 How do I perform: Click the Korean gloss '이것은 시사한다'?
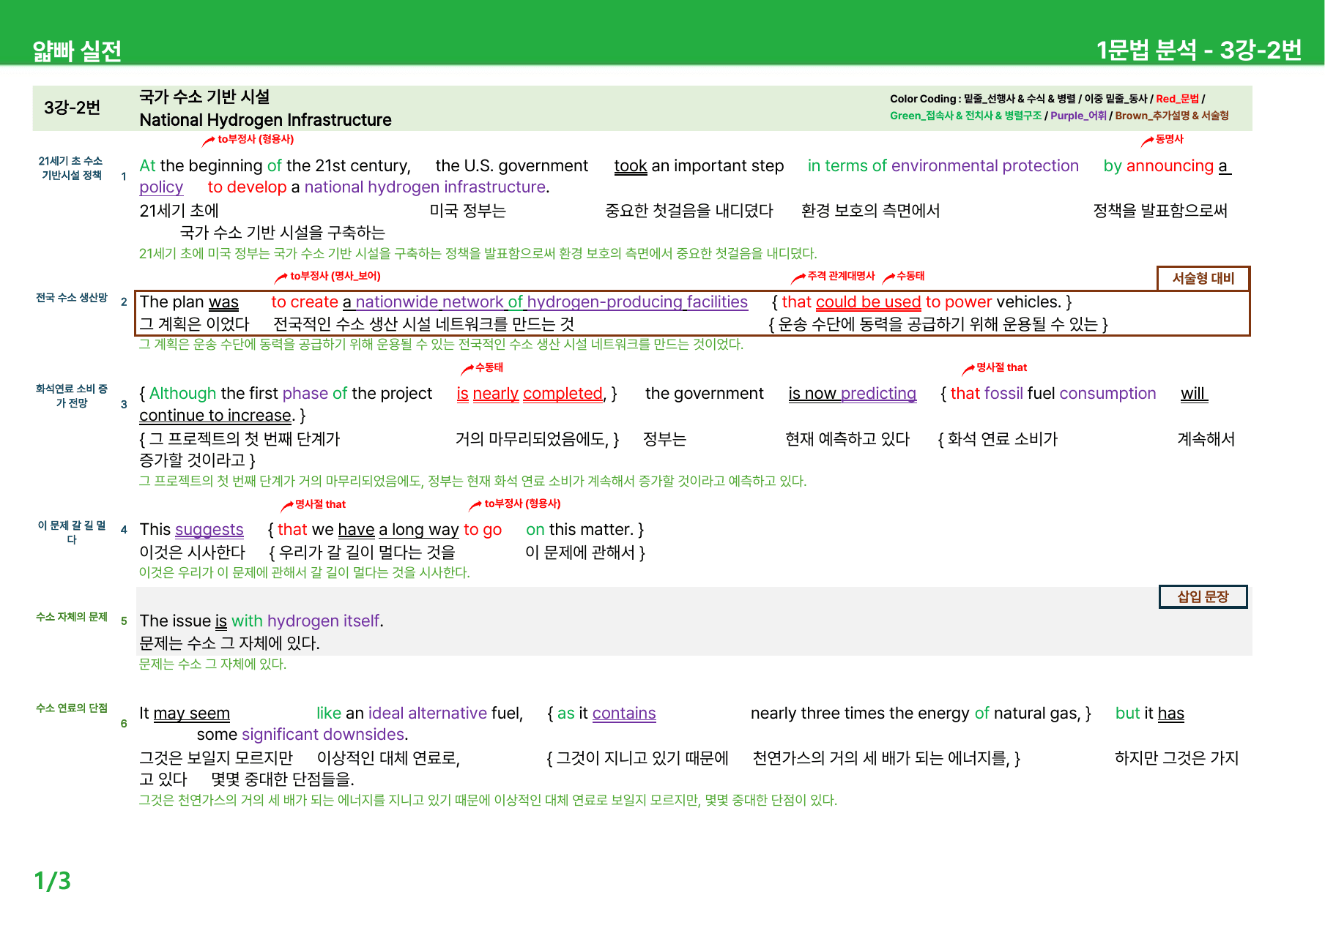pos(192,553)
